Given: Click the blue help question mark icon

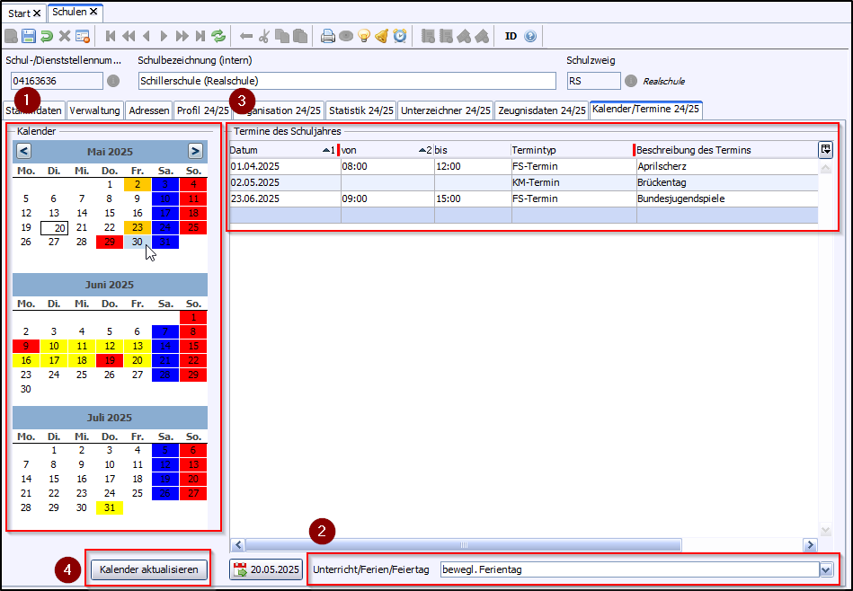Looking at the screenshot, I should (530, 37).
